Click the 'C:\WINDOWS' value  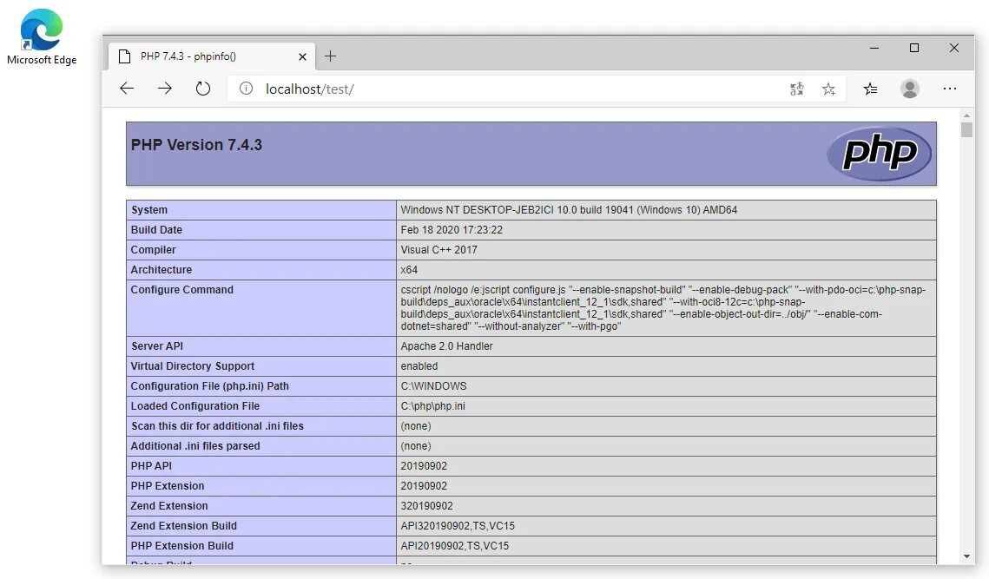433,386
